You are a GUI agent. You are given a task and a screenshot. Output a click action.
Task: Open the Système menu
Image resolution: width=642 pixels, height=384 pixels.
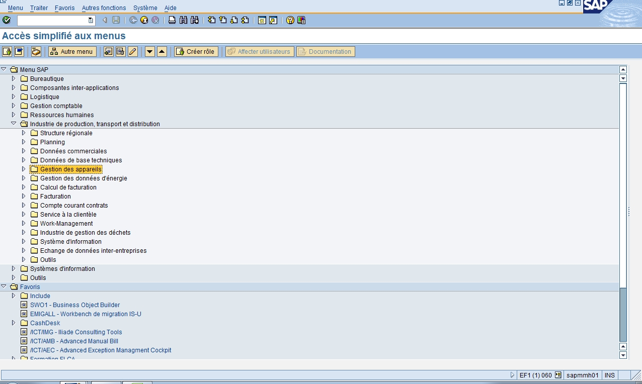coord(145,8)
